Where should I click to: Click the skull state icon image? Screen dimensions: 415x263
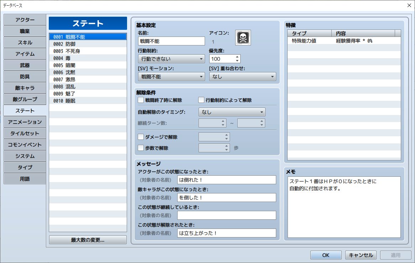(243, 38)
